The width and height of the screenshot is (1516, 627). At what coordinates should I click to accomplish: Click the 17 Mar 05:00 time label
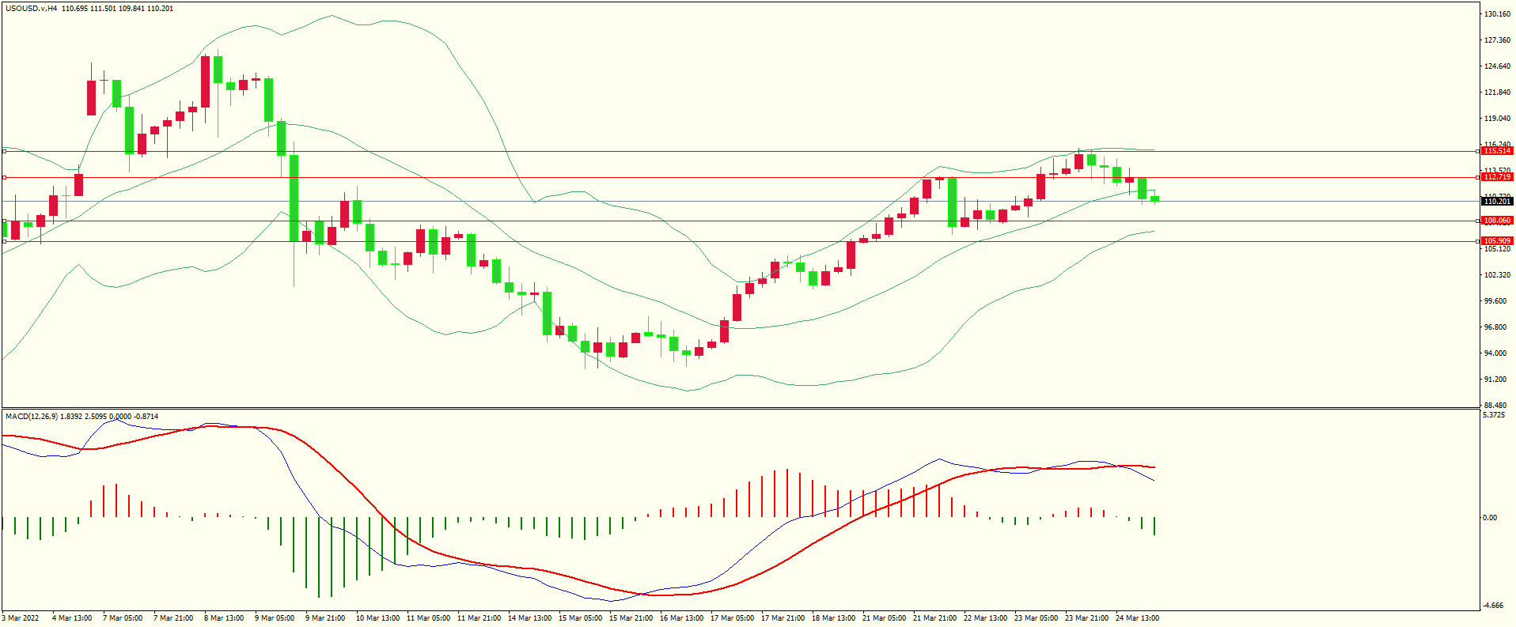[x=732, y=618]
